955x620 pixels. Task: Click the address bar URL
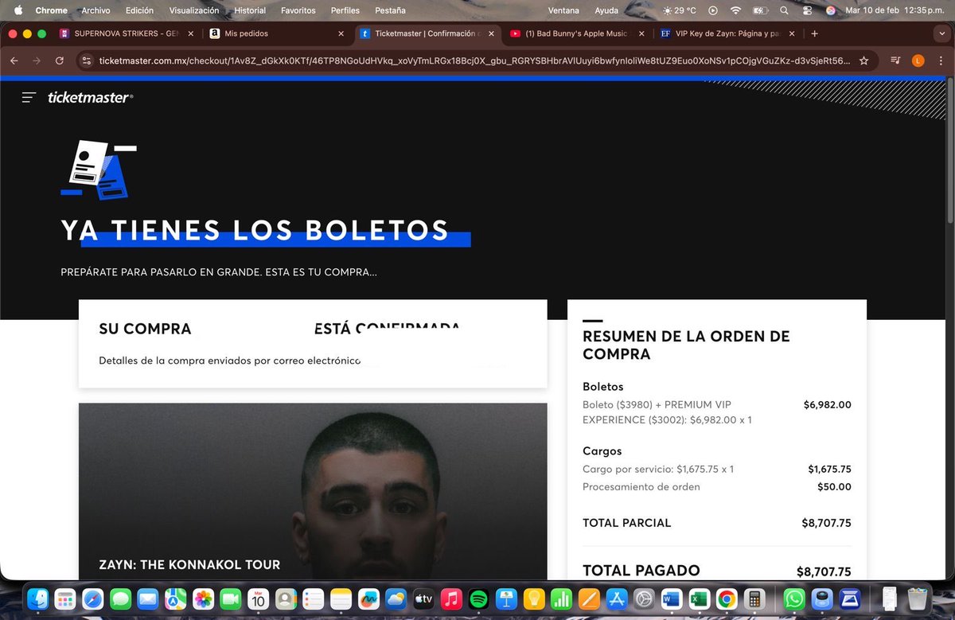(x=474, y=60)
